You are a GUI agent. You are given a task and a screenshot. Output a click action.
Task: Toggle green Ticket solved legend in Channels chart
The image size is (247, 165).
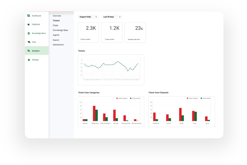(x=206, y=98)
